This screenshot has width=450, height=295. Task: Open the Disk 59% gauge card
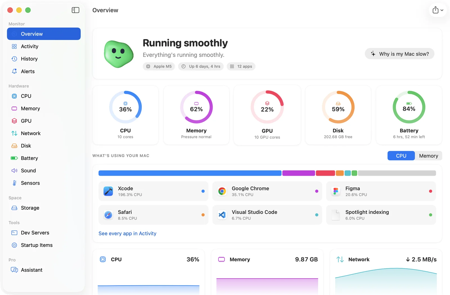(338, 115)
